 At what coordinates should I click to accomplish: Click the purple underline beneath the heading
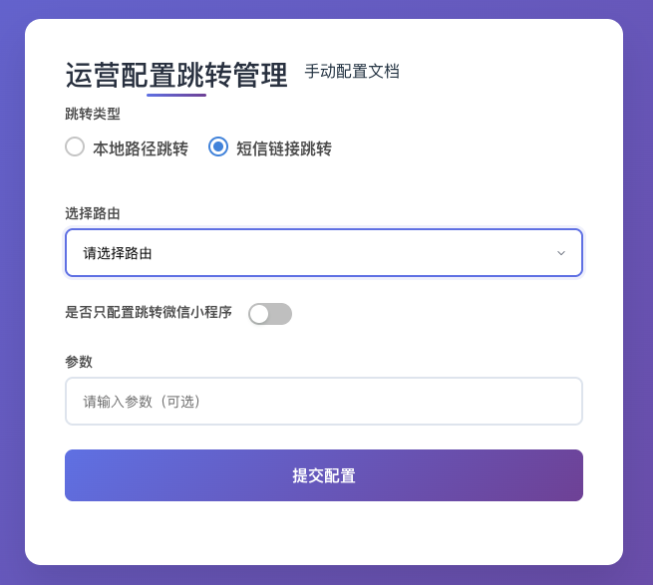(x=176, y=95)
